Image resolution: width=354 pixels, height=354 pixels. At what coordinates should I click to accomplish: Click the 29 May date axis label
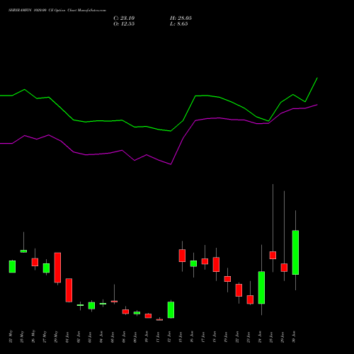click(56, 336)
